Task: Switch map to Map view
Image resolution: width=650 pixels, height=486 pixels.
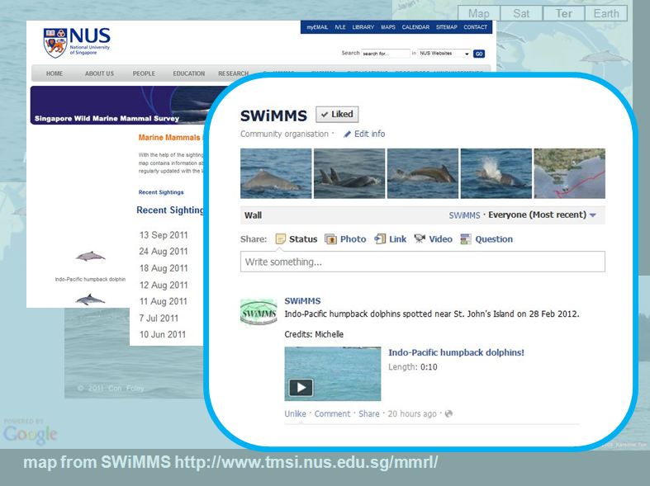Action: coord(479,13)
